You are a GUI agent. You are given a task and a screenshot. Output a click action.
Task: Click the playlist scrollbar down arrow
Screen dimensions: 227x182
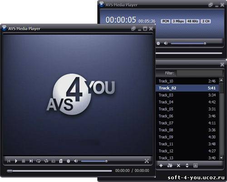pos(221,158)
